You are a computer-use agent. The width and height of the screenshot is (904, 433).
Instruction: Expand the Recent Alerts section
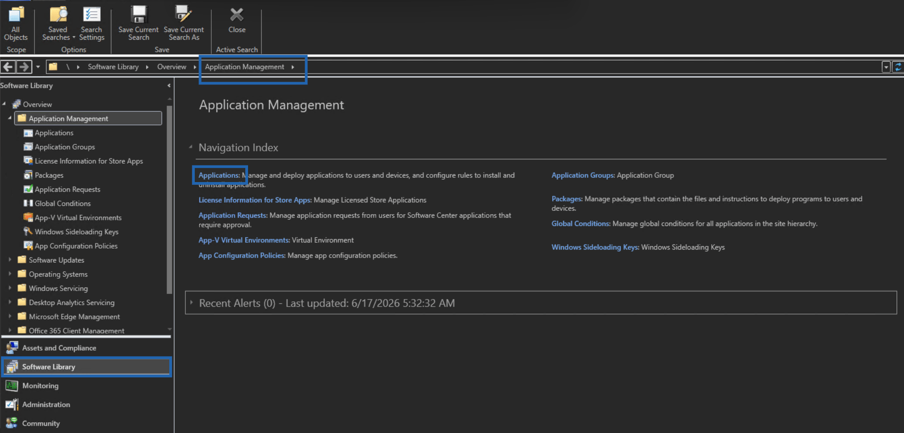tap(191, 302)
